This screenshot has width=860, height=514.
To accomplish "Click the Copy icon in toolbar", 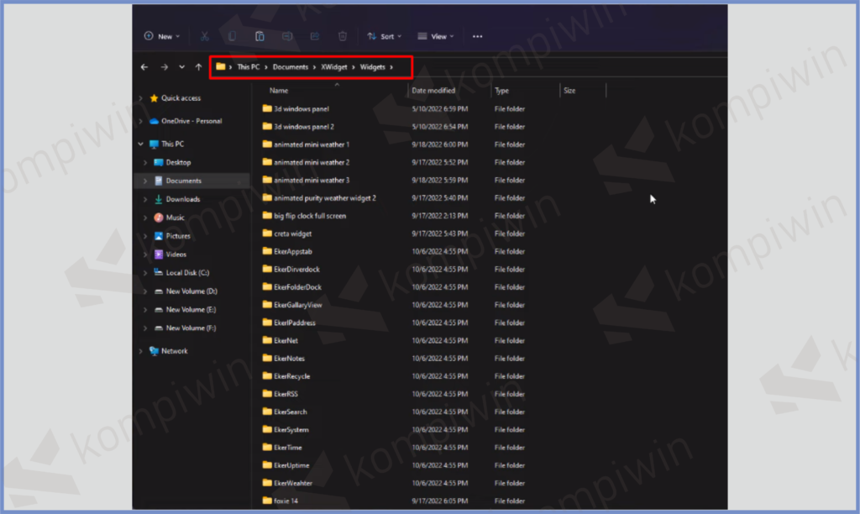I will pyautogui.click(x=233, y=36).
